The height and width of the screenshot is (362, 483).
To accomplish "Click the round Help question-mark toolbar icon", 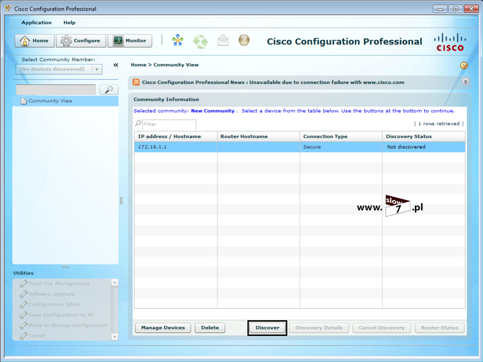I will (x=244, y=40).
